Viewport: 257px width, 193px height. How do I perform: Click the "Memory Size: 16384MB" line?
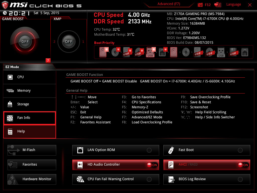pyautogui.click(x=186, y=23)
